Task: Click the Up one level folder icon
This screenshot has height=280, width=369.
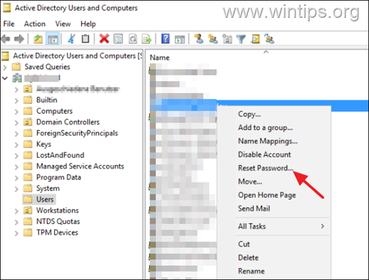Action: pos(38,39)
